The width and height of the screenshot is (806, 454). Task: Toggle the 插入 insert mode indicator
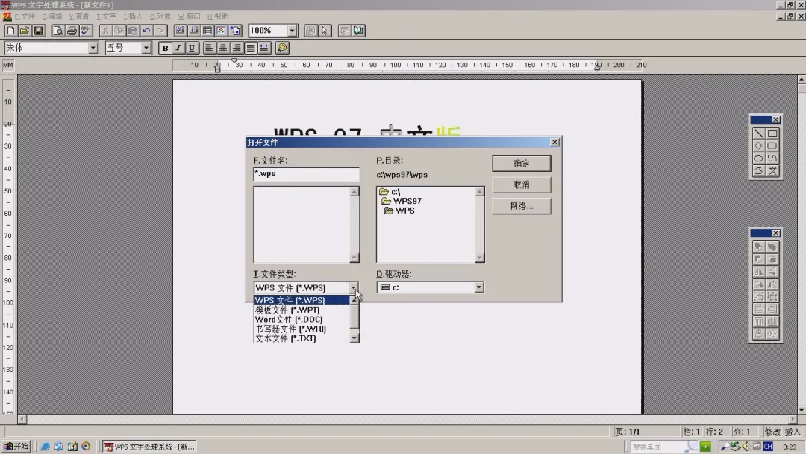click(x=793, y=432)
